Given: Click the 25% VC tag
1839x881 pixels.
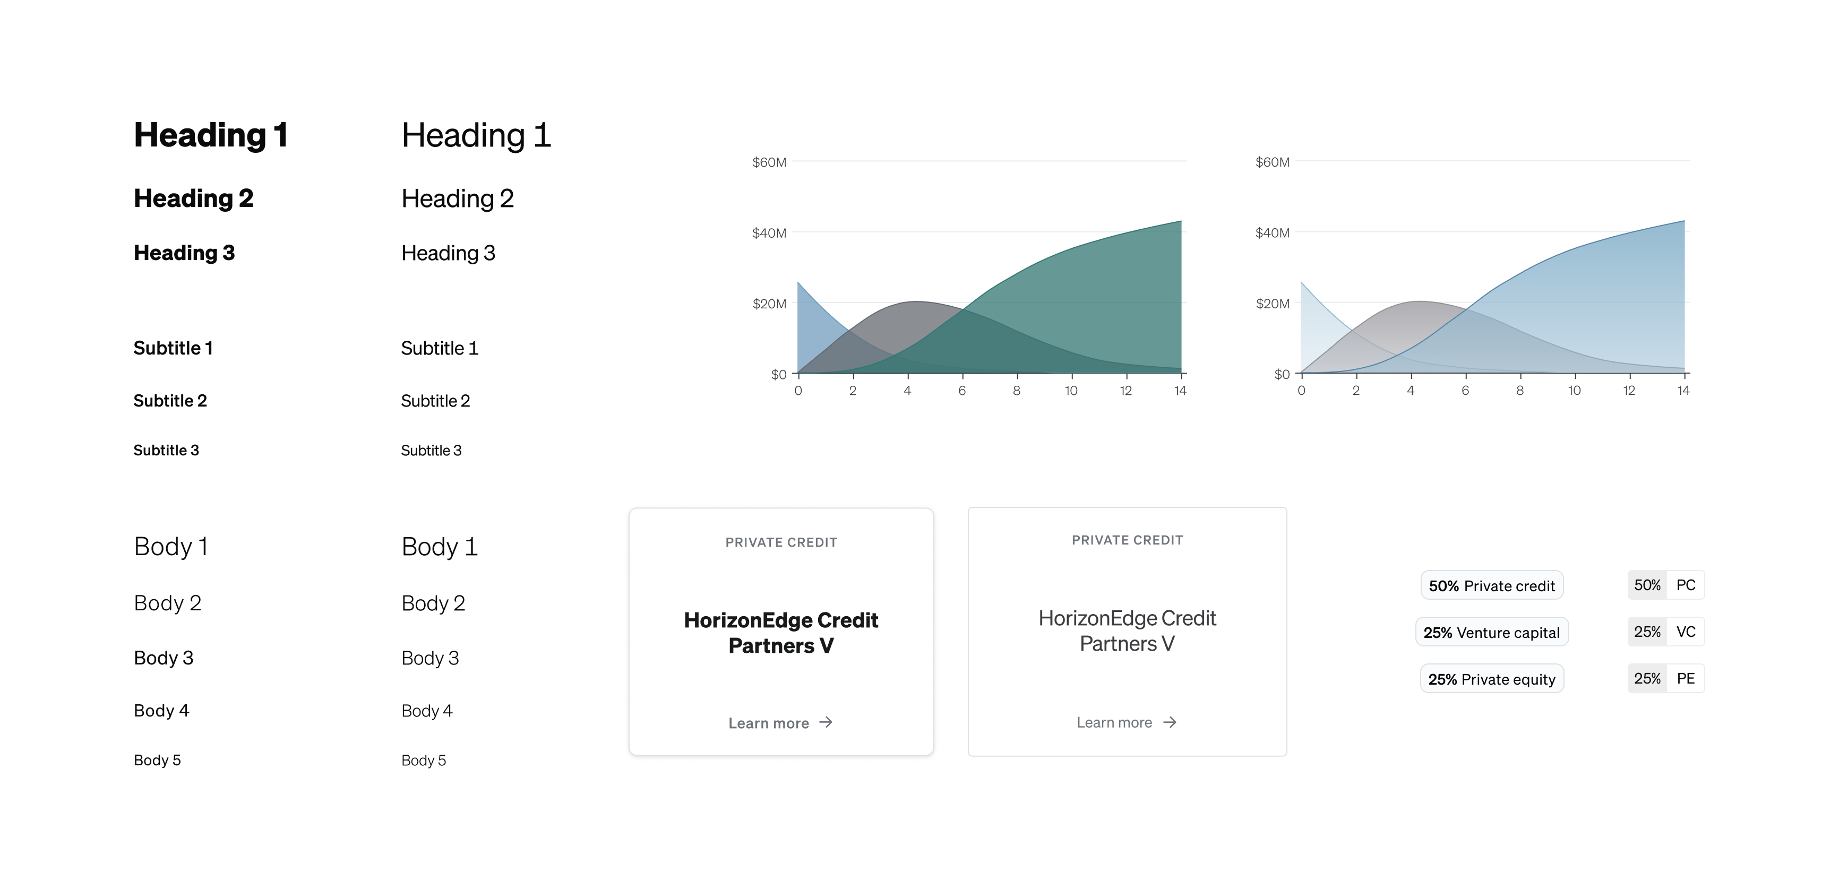Looking at the screenshot, I should point(1665,632).
